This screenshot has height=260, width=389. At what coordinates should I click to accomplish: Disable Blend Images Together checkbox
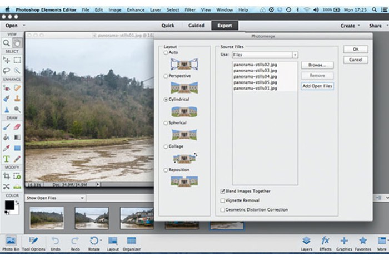click(x=223, y=191)
